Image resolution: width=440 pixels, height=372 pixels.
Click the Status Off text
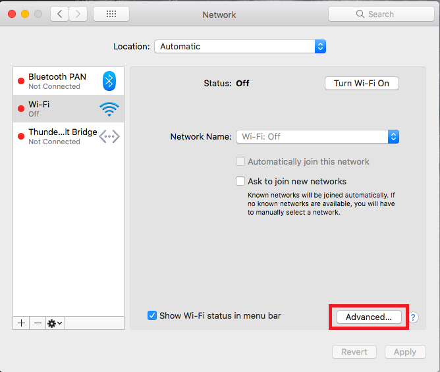click(226, 84)
